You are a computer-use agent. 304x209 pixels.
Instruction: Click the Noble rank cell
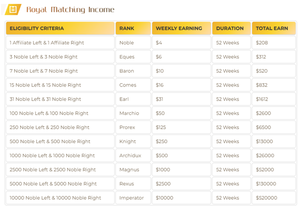coord(133,43)
